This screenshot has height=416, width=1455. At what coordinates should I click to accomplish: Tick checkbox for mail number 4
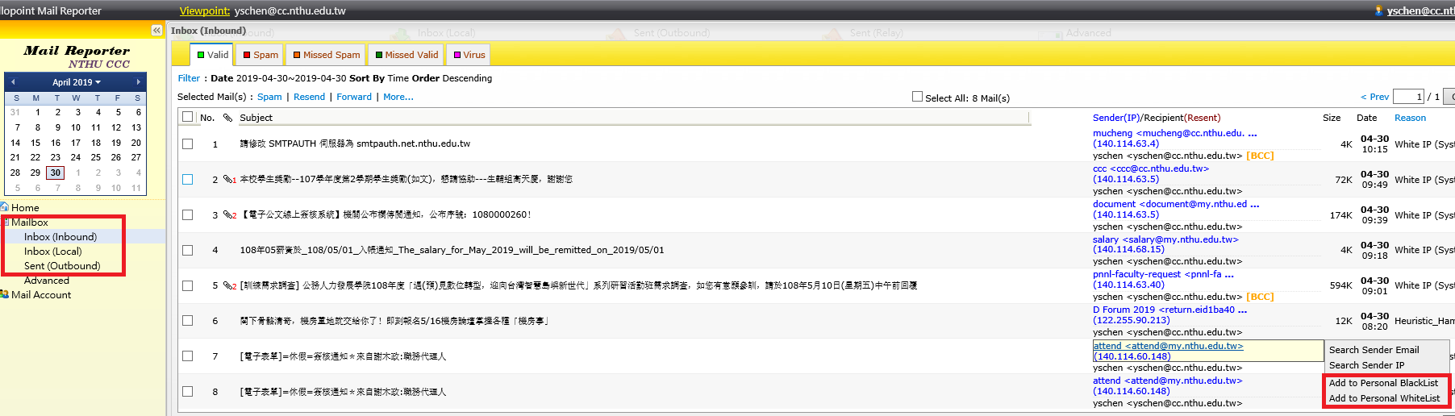coord(188,250)
